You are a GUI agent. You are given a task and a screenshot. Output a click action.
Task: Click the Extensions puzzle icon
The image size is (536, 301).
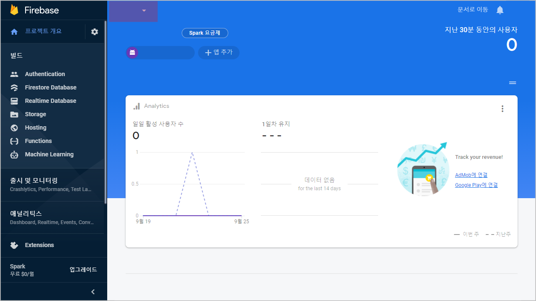[14, 245]
